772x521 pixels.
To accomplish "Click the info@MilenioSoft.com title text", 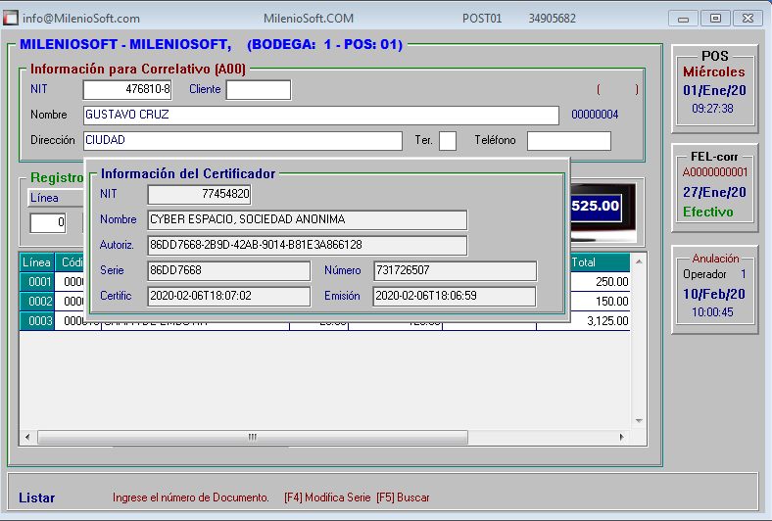I will [81, 19].
